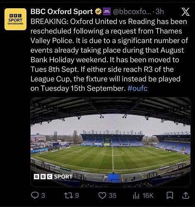View post analytics bar chart icon

click(136, 195)
